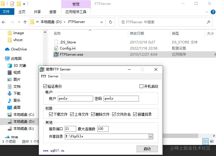
Task: Toggle the 上传文件 permission checkbox
Action: click(x=72, y=114)
